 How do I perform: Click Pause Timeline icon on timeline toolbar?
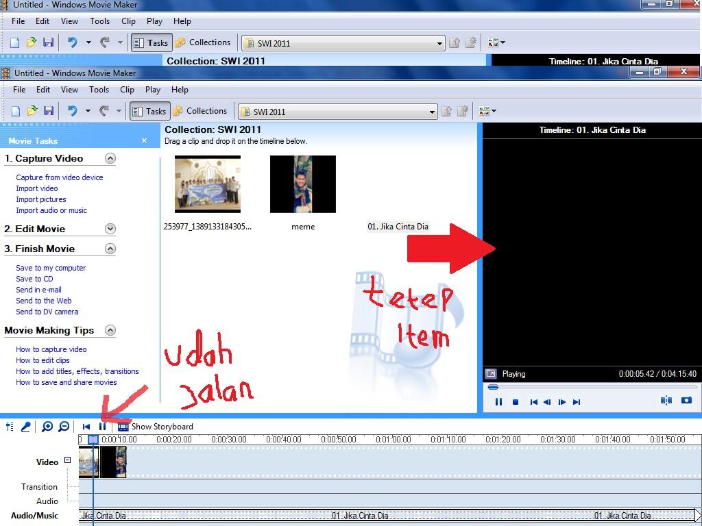[x=103, y=427]
